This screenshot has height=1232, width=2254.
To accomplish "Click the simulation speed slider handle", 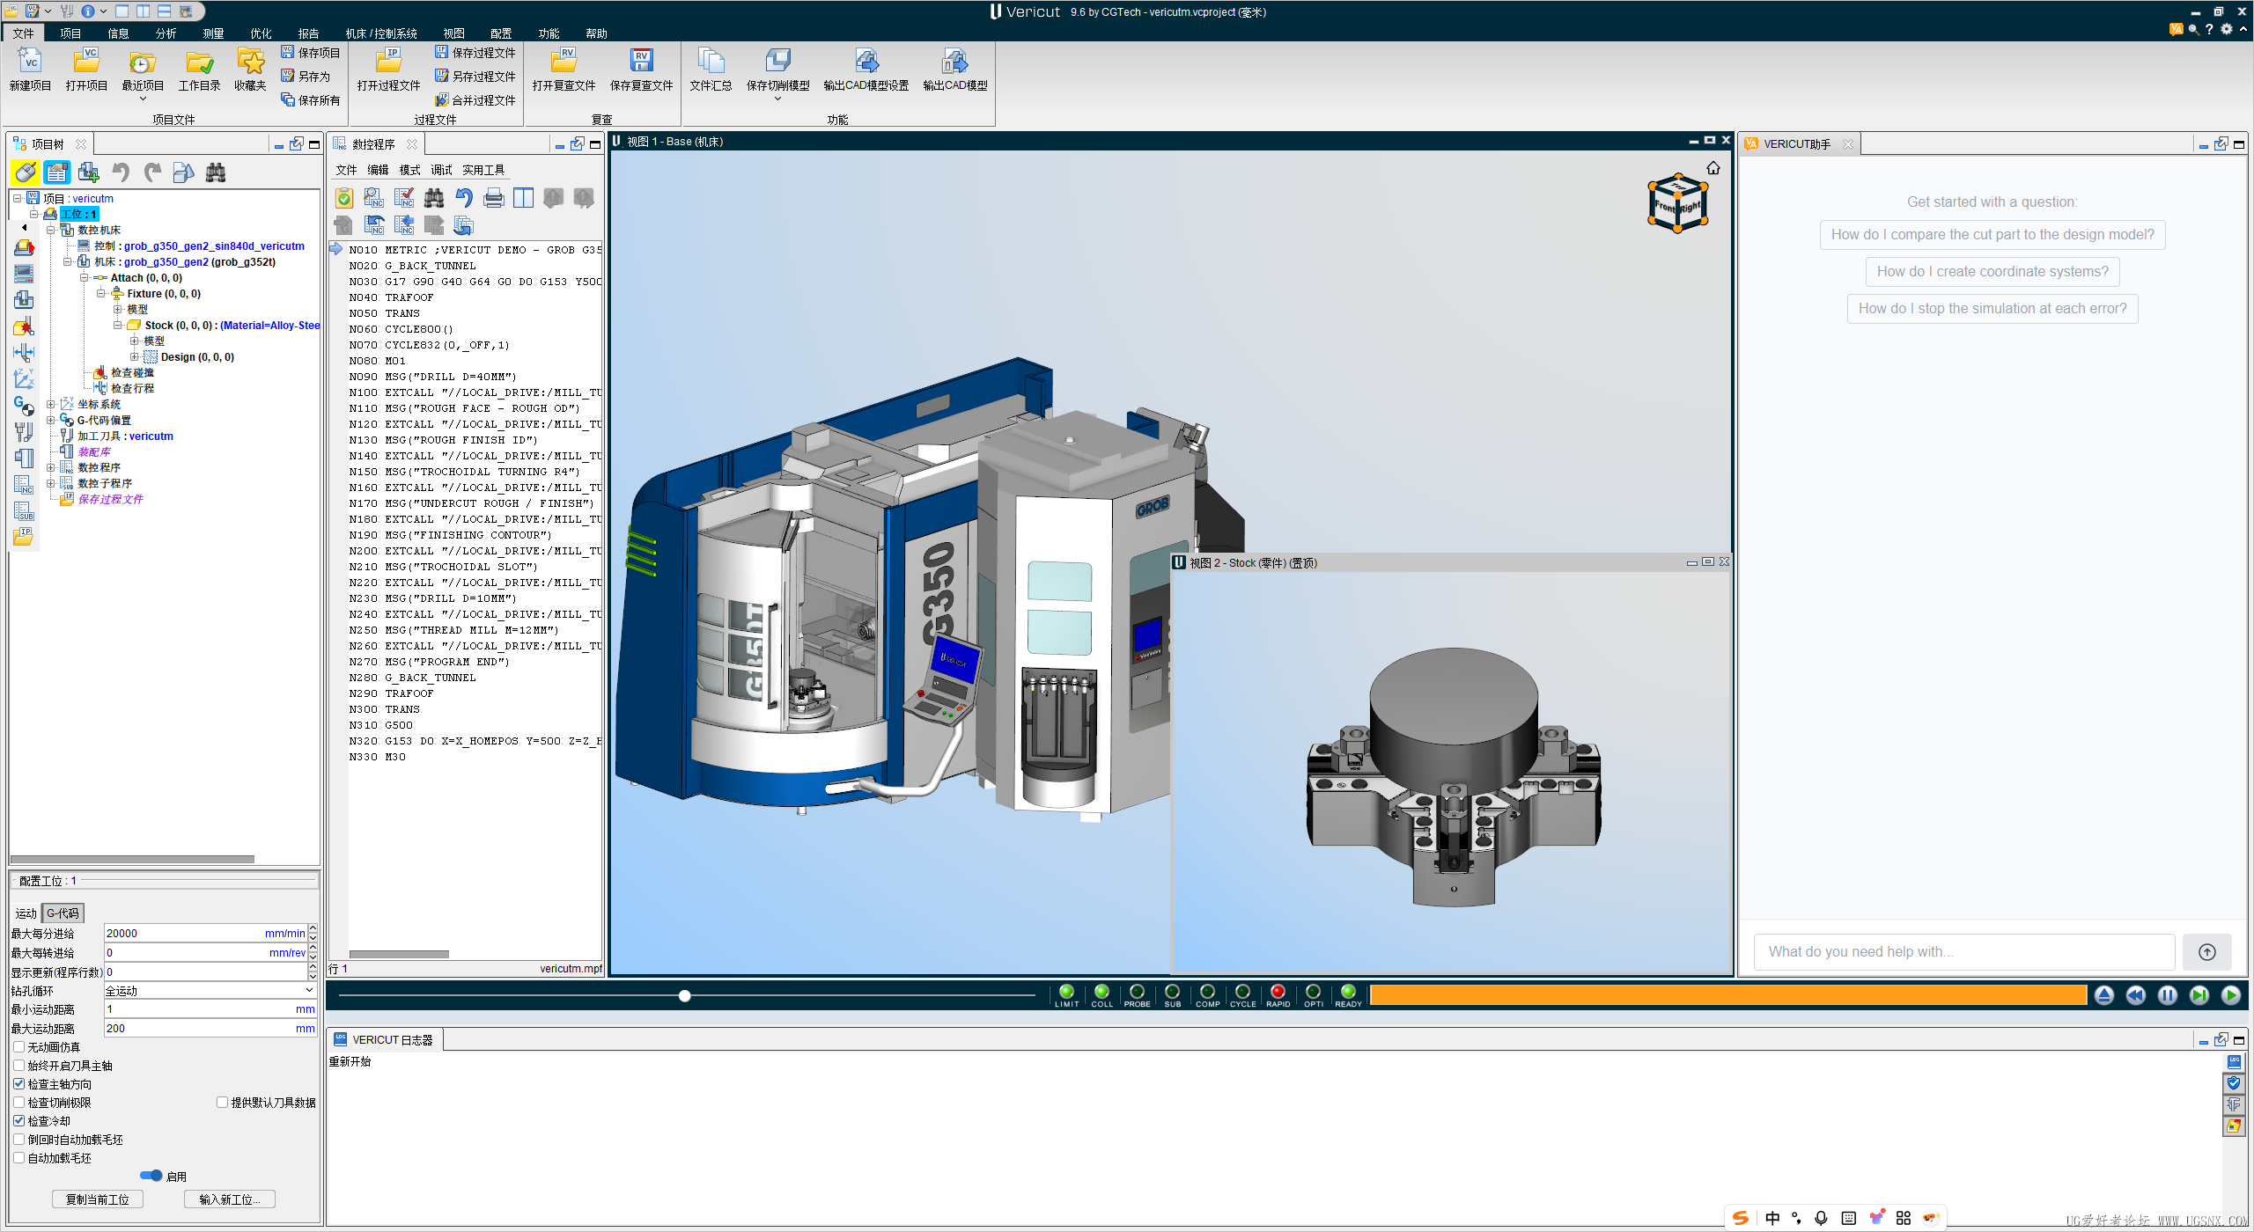I will coord(684,996).
